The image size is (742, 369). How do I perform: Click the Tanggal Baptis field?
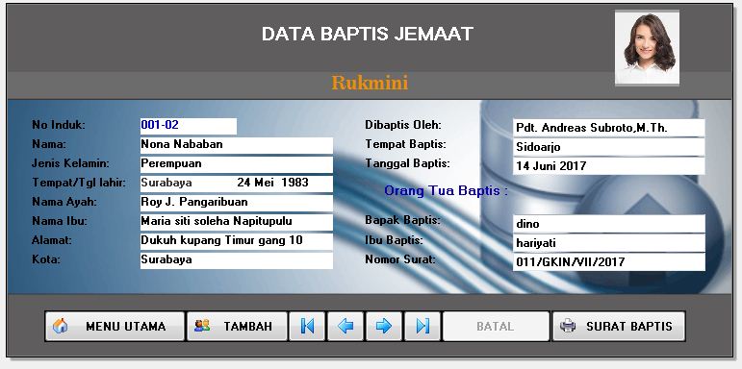[609, 166]
